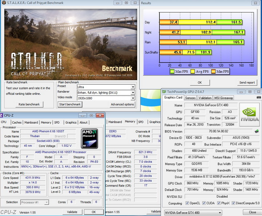The height and width of the screenshot is (216, 262).
Task: Click the Max FPS green legend swatch
Action: 172,72
